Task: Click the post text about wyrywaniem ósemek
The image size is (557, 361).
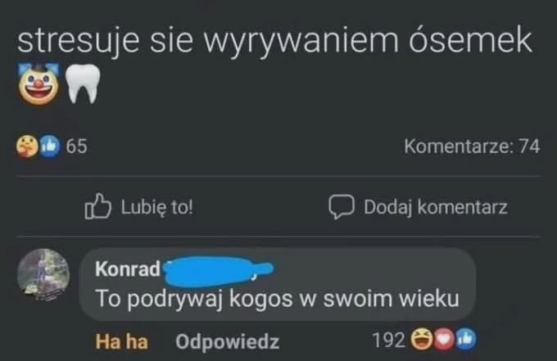Action: (x=274, y=40)
